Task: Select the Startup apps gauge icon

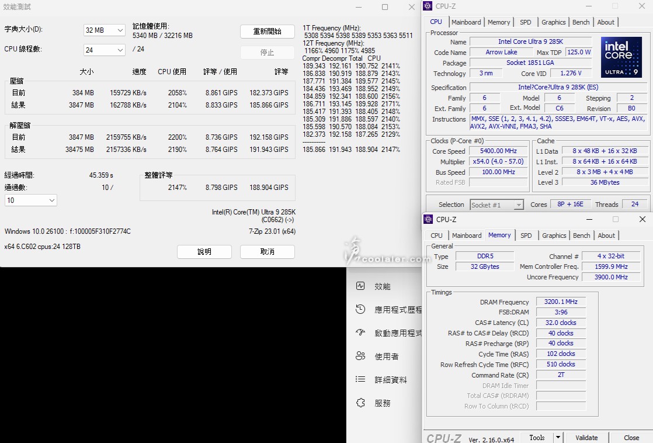Action: click(360, 333)
